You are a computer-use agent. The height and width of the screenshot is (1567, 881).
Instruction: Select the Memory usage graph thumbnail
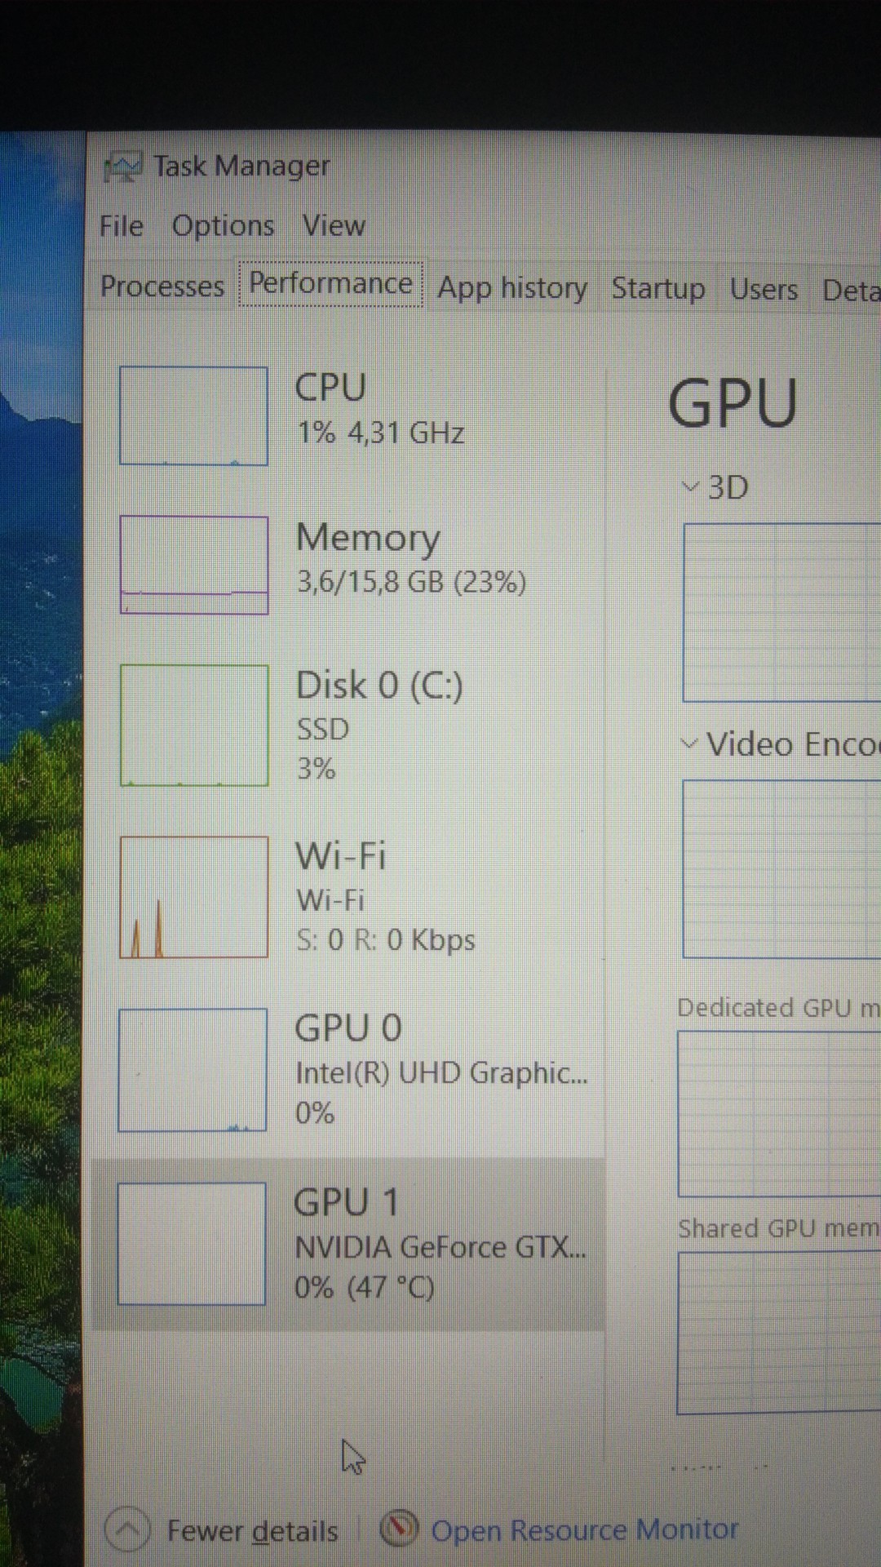click(194, 564)
